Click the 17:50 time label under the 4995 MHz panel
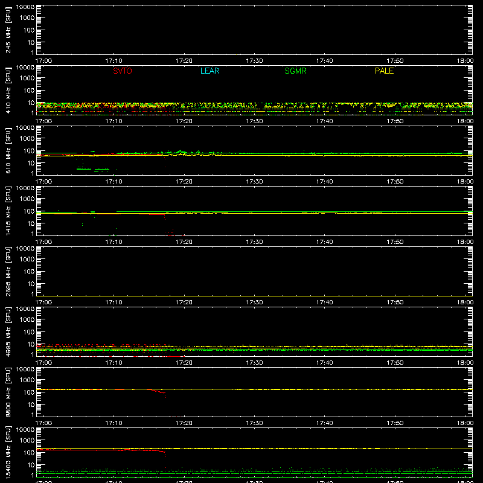Viewport: 483px width, 483px height. (395, 363)
